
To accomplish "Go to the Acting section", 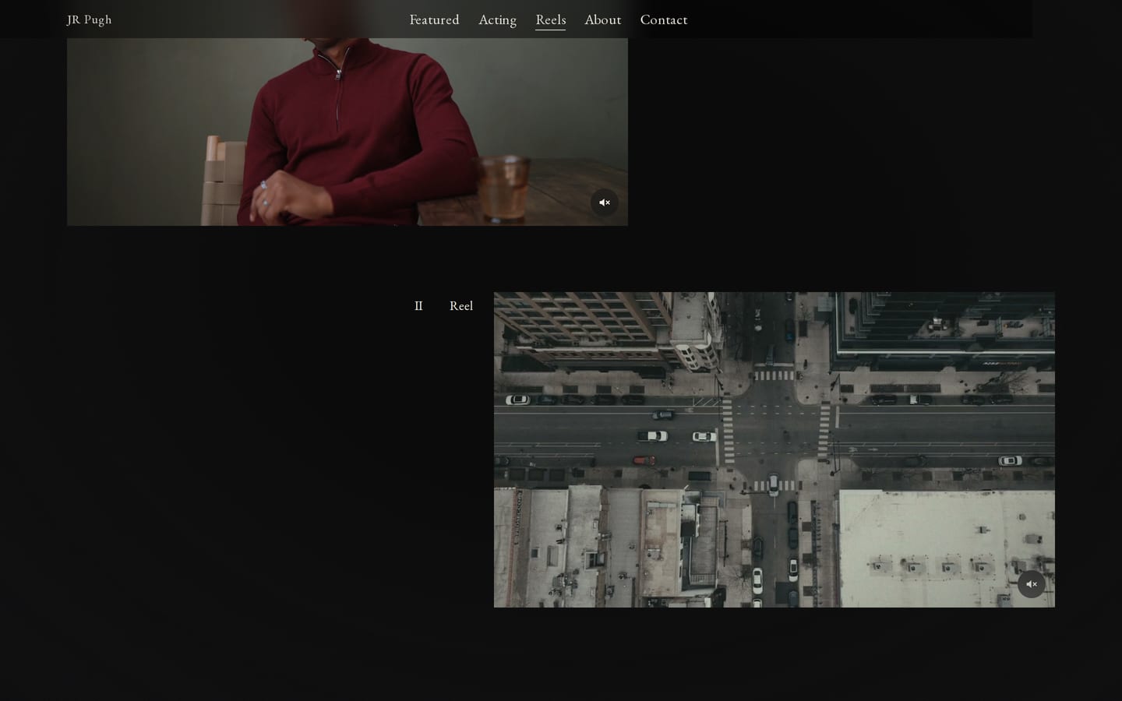I will pyautogui.click(x=497, y=19).
